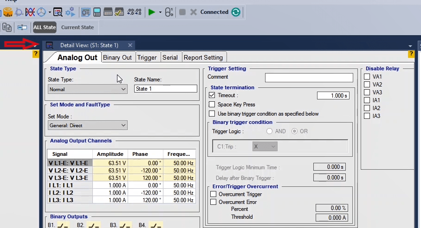Click the calculator icon in toolbar

point(97,12)
